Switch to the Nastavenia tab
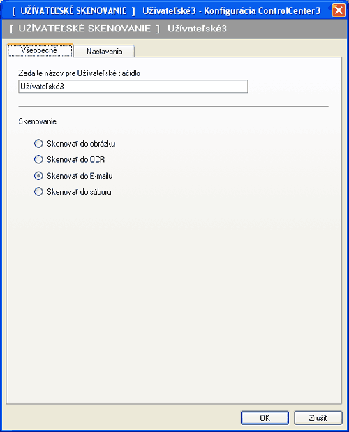349x432 pixels. pyautogui.click(x=104, y=51)
